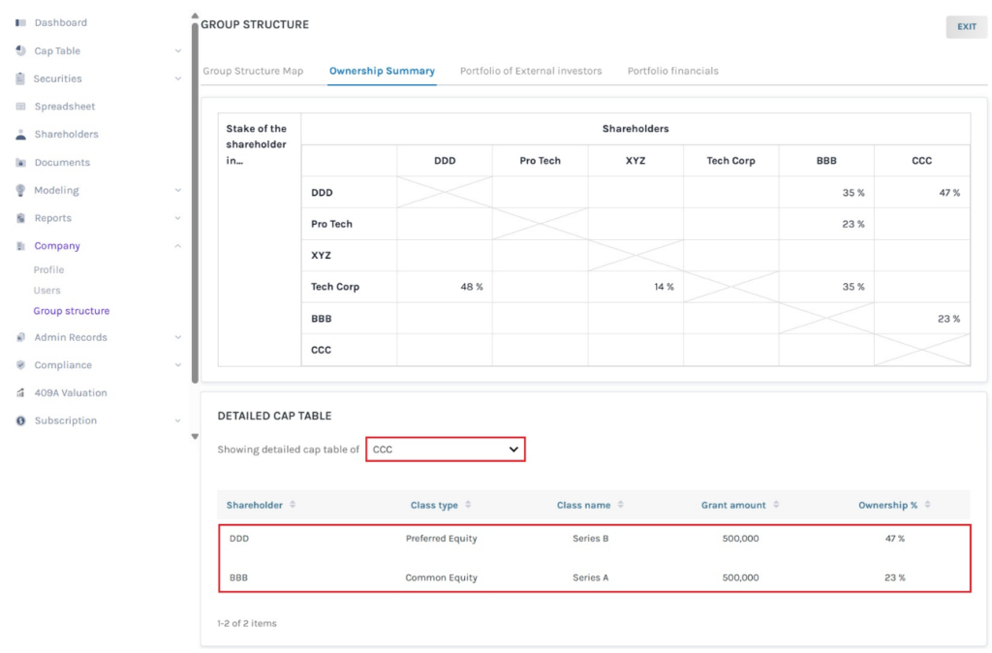The width and height of the screenshot is (992, 653).
Task: Click the sidebar vertical scrollbar
Action: [195, 194]
